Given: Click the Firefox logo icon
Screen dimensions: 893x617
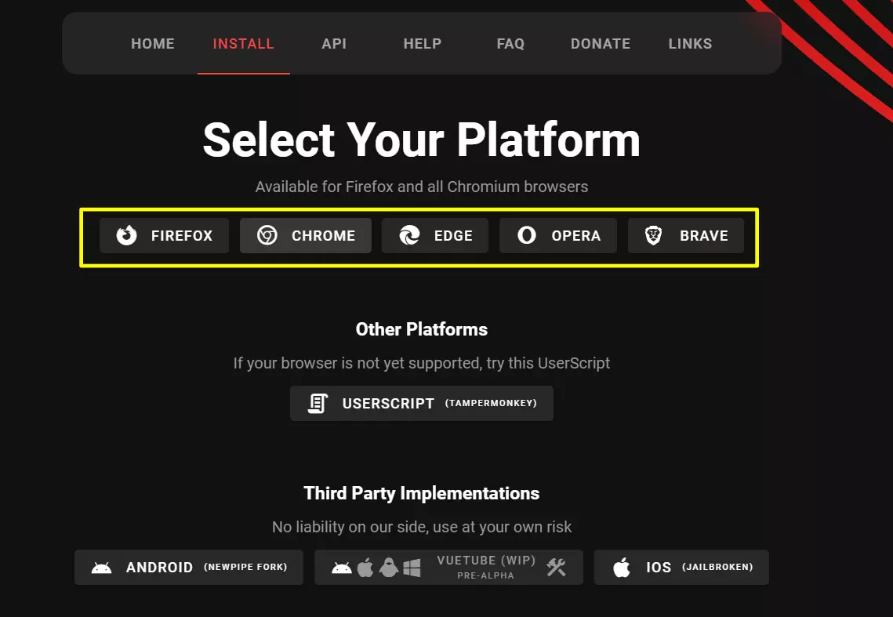Looking at the screenshot, I should (127, 235).
